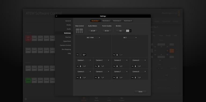Click All Off under Audio Meters
This screenshot has height=102, width=206.
93,31
